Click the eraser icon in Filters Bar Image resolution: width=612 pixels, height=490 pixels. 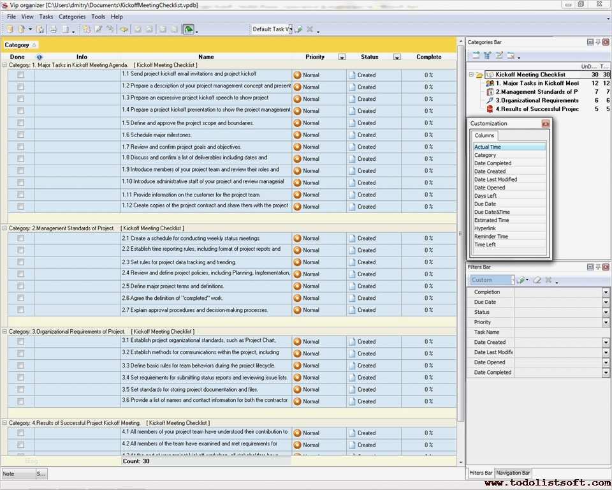pos(537,280)
